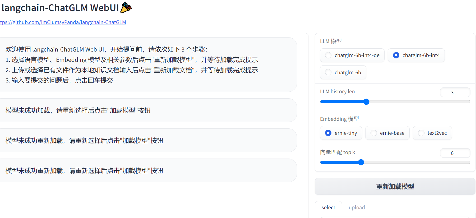Choose the ernie-tiny embedding model
Viewport: 476px width, 218px height.
coord(341,133)
